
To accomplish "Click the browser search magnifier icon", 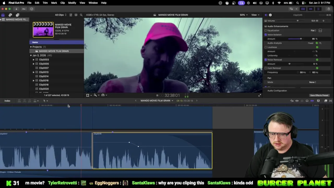I will tap(81, 15).
